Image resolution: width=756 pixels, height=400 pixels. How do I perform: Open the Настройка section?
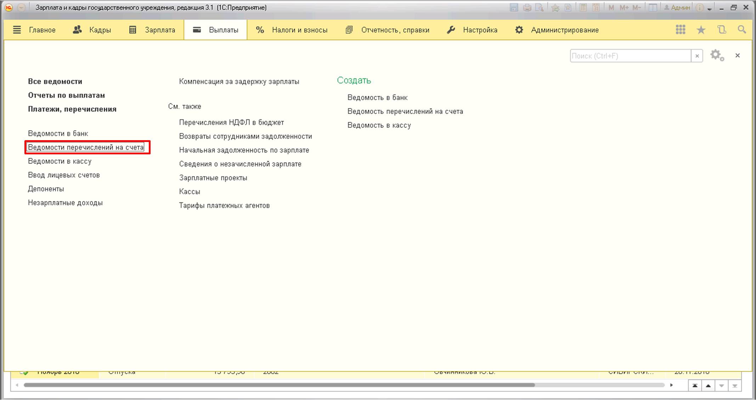click(x=472, y=30)
